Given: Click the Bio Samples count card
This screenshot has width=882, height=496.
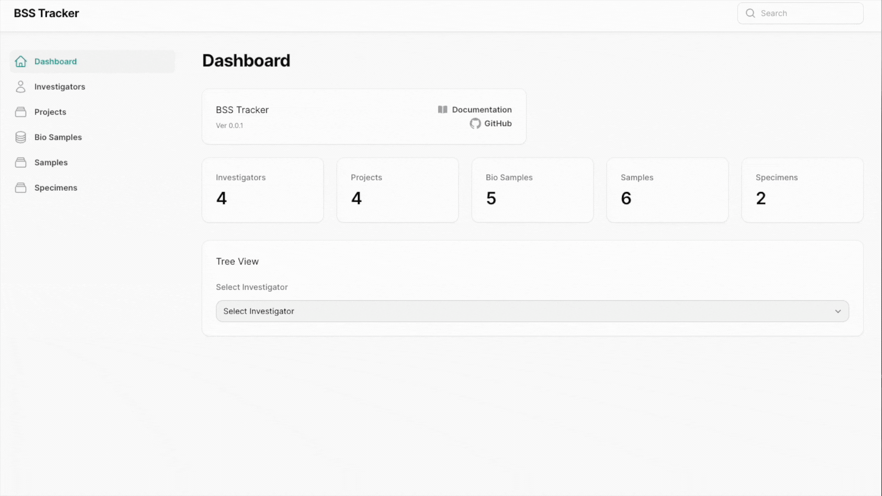Looking at the screenshot, I should coord(532,190).
